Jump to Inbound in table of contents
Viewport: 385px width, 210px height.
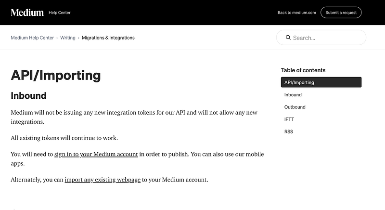(293, 95)
